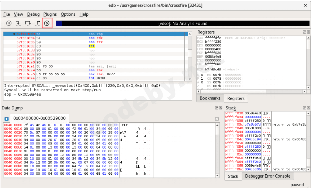Image resolution: width=312 pixels, height=189 pixels.
Task: Click the disassembly vertical scrollbar thumb
Action: (x=190, y=53)
